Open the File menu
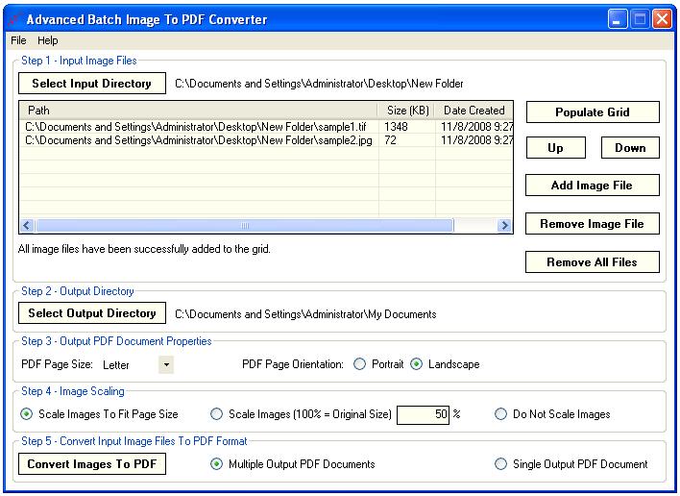The image size is (680, 496). coord(18,40)
